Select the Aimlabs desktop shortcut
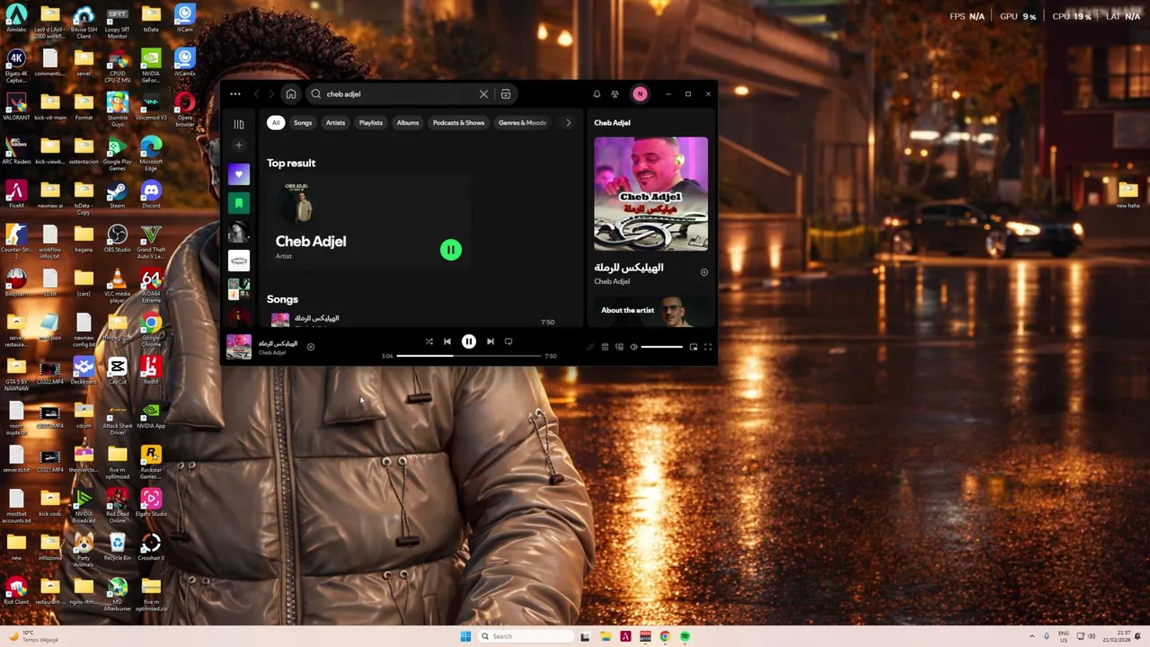Image resolution: width=1150 pixels, height=647 pixels. coord(16,18)
